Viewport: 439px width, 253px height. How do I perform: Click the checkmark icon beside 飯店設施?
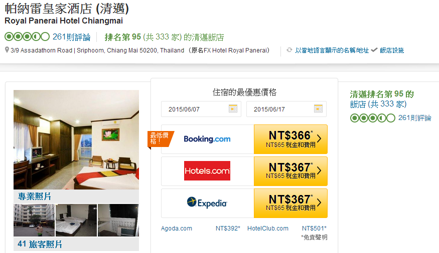(374, 50)
